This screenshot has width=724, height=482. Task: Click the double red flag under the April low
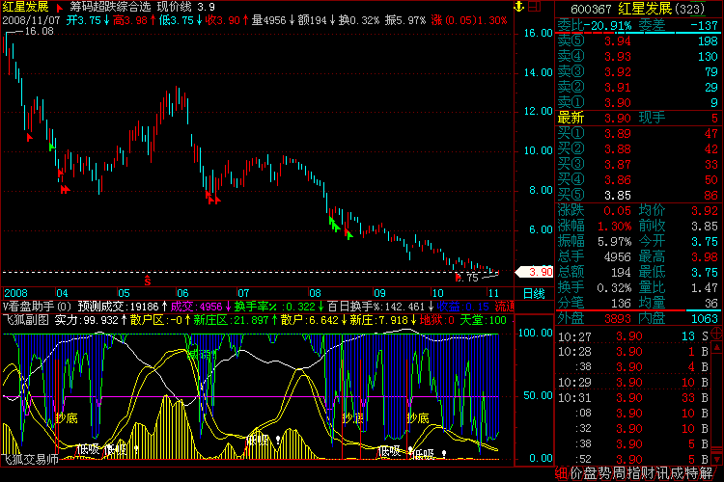click(65, 189)
